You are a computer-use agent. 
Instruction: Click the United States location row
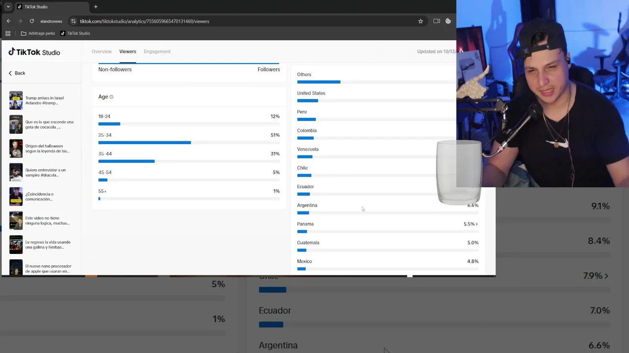click(376, 97)
